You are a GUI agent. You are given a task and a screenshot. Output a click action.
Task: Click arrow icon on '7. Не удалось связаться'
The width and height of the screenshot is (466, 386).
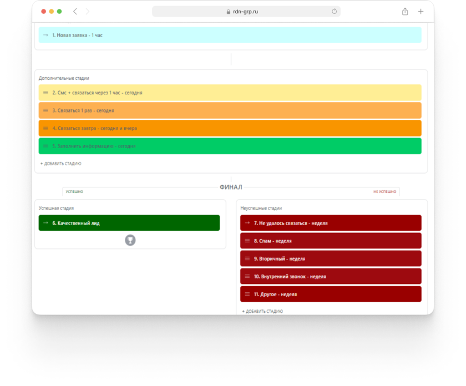[247, 223]
